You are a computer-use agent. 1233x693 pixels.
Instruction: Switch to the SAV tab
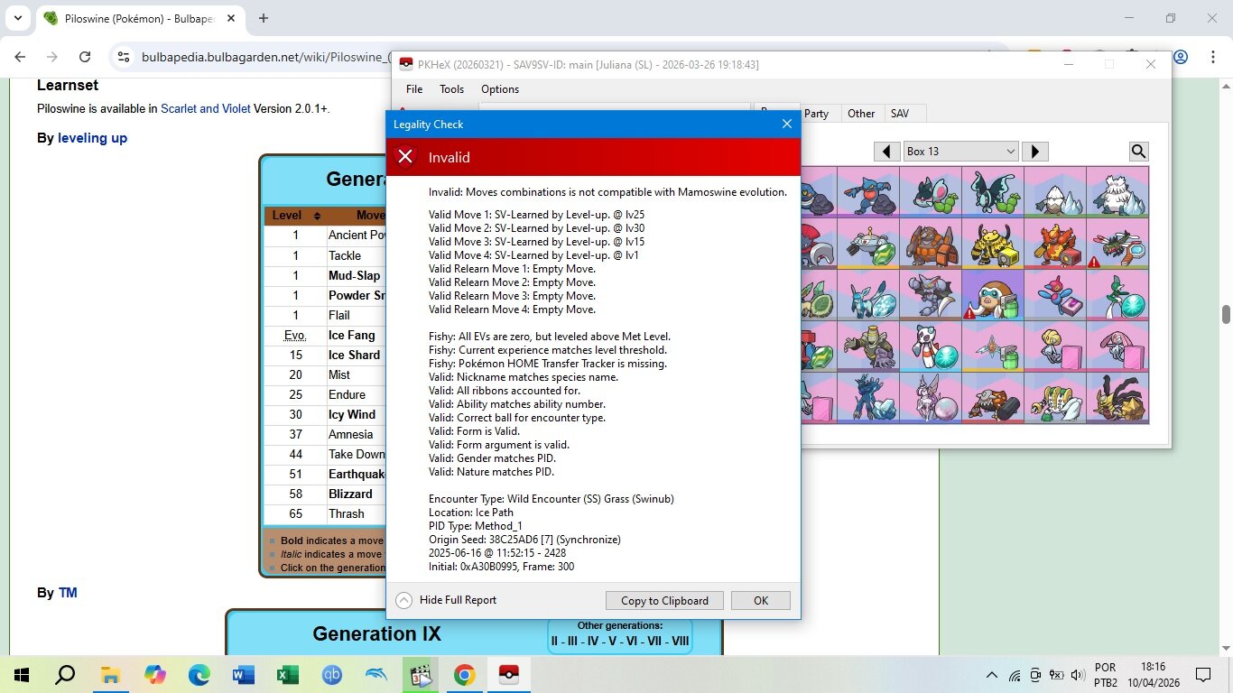[899, 114]
